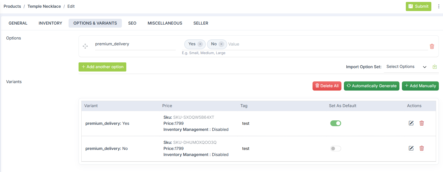Switch to the Inventory tab

(50, 23)
